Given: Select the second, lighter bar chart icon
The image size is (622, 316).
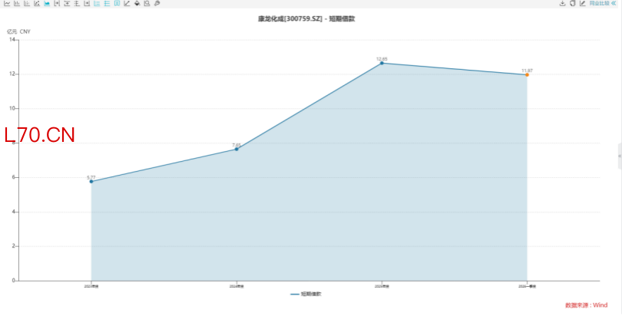Looking at the screenshot, I should [x=27, y=3].
